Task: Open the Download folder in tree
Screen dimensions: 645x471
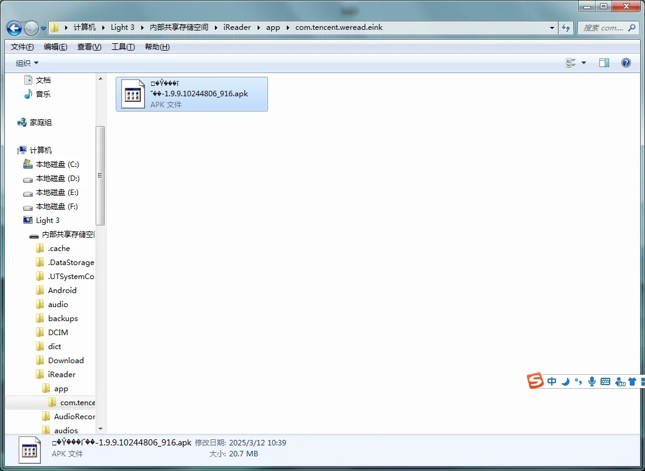Action: coord(60,360)
